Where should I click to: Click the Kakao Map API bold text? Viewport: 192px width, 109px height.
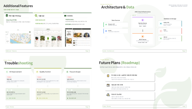11,20
